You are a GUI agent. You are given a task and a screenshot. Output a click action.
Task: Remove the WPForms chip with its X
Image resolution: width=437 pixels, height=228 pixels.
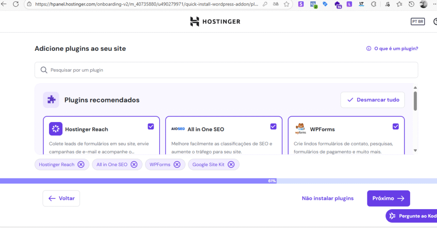click(x=177, y=164)
